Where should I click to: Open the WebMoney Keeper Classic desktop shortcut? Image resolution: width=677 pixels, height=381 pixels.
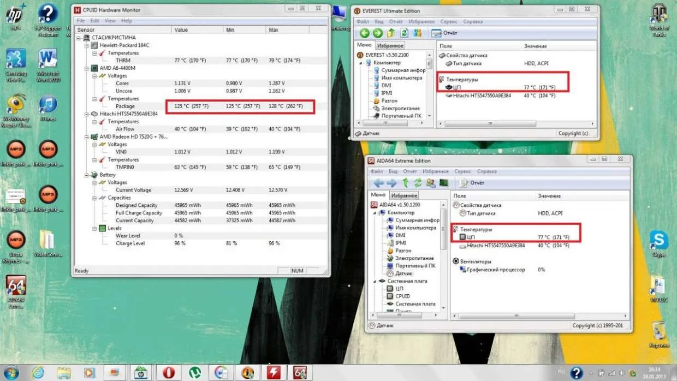click(x=16, y=112)
